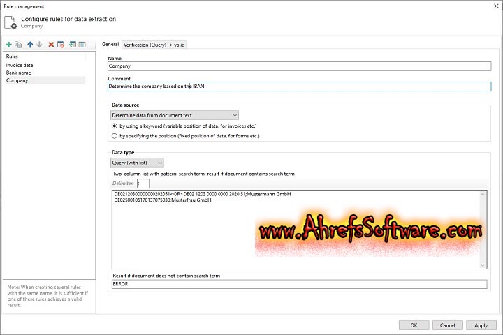
Task: Click into the Name field containing Company
Action: [x=299, y=66]
